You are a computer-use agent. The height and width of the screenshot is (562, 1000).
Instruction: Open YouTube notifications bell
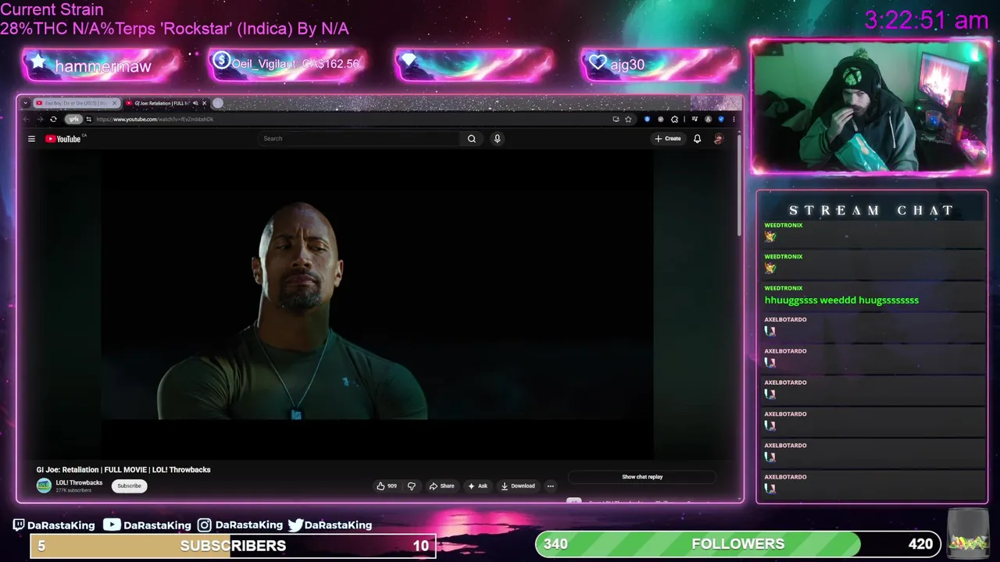pos(697,139)
